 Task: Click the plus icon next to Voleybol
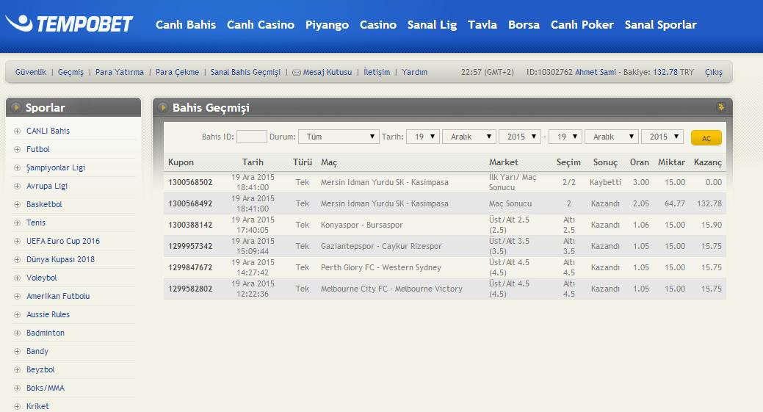pyautogui.click(x=17, y=278)
